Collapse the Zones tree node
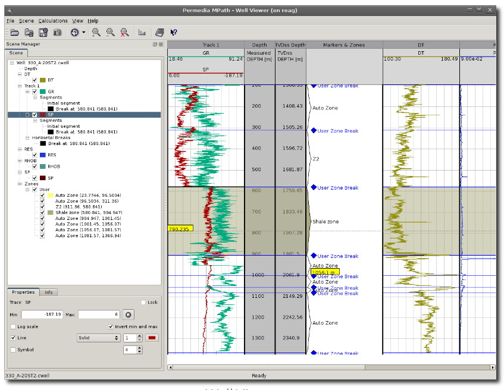This screenshot has height=390, width=504. [x=20, y=184]
